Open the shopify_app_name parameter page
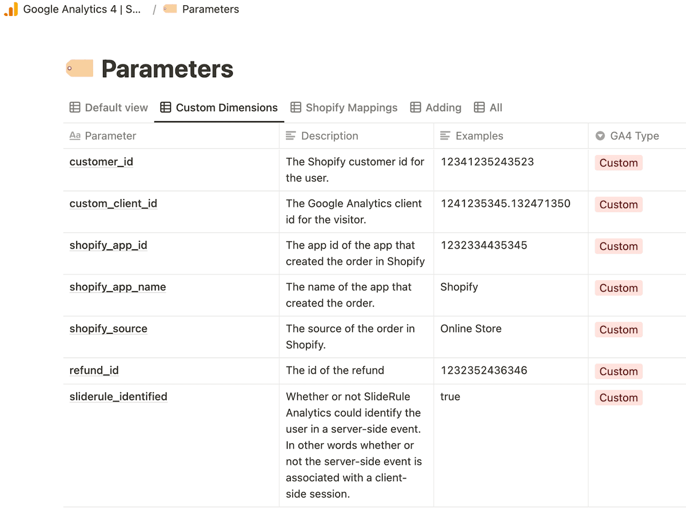Image resolution: width=686 pixels, height=514 pixels. [118, 287]
